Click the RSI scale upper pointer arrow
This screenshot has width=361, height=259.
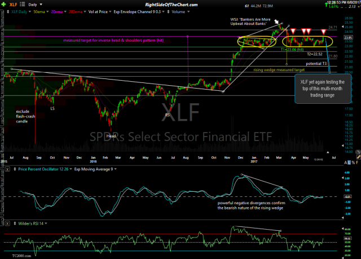(x=343, y=229)
